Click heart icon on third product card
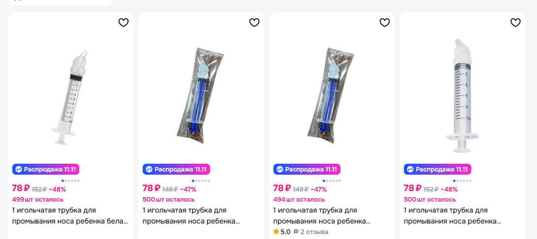Screen dimensions: 537x239 (385, 22)
